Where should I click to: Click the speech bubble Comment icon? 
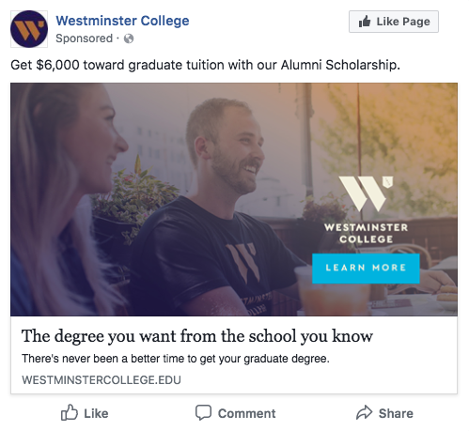click(x=203, y=413)
